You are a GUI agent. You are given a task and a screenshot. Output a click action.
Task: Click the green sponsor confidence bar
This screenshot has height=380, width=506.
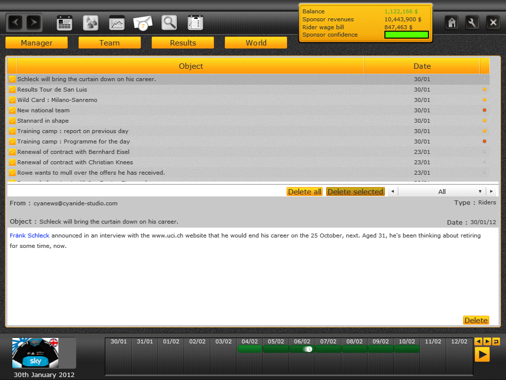click(406, 35)
